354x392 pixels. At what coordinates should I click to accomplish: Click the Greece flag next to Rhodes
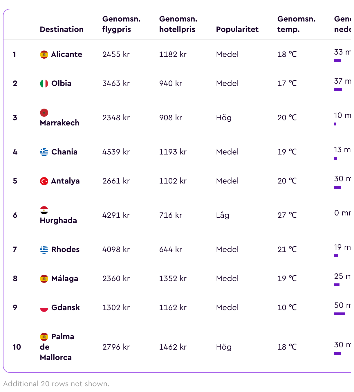click(x=44, y=249)
